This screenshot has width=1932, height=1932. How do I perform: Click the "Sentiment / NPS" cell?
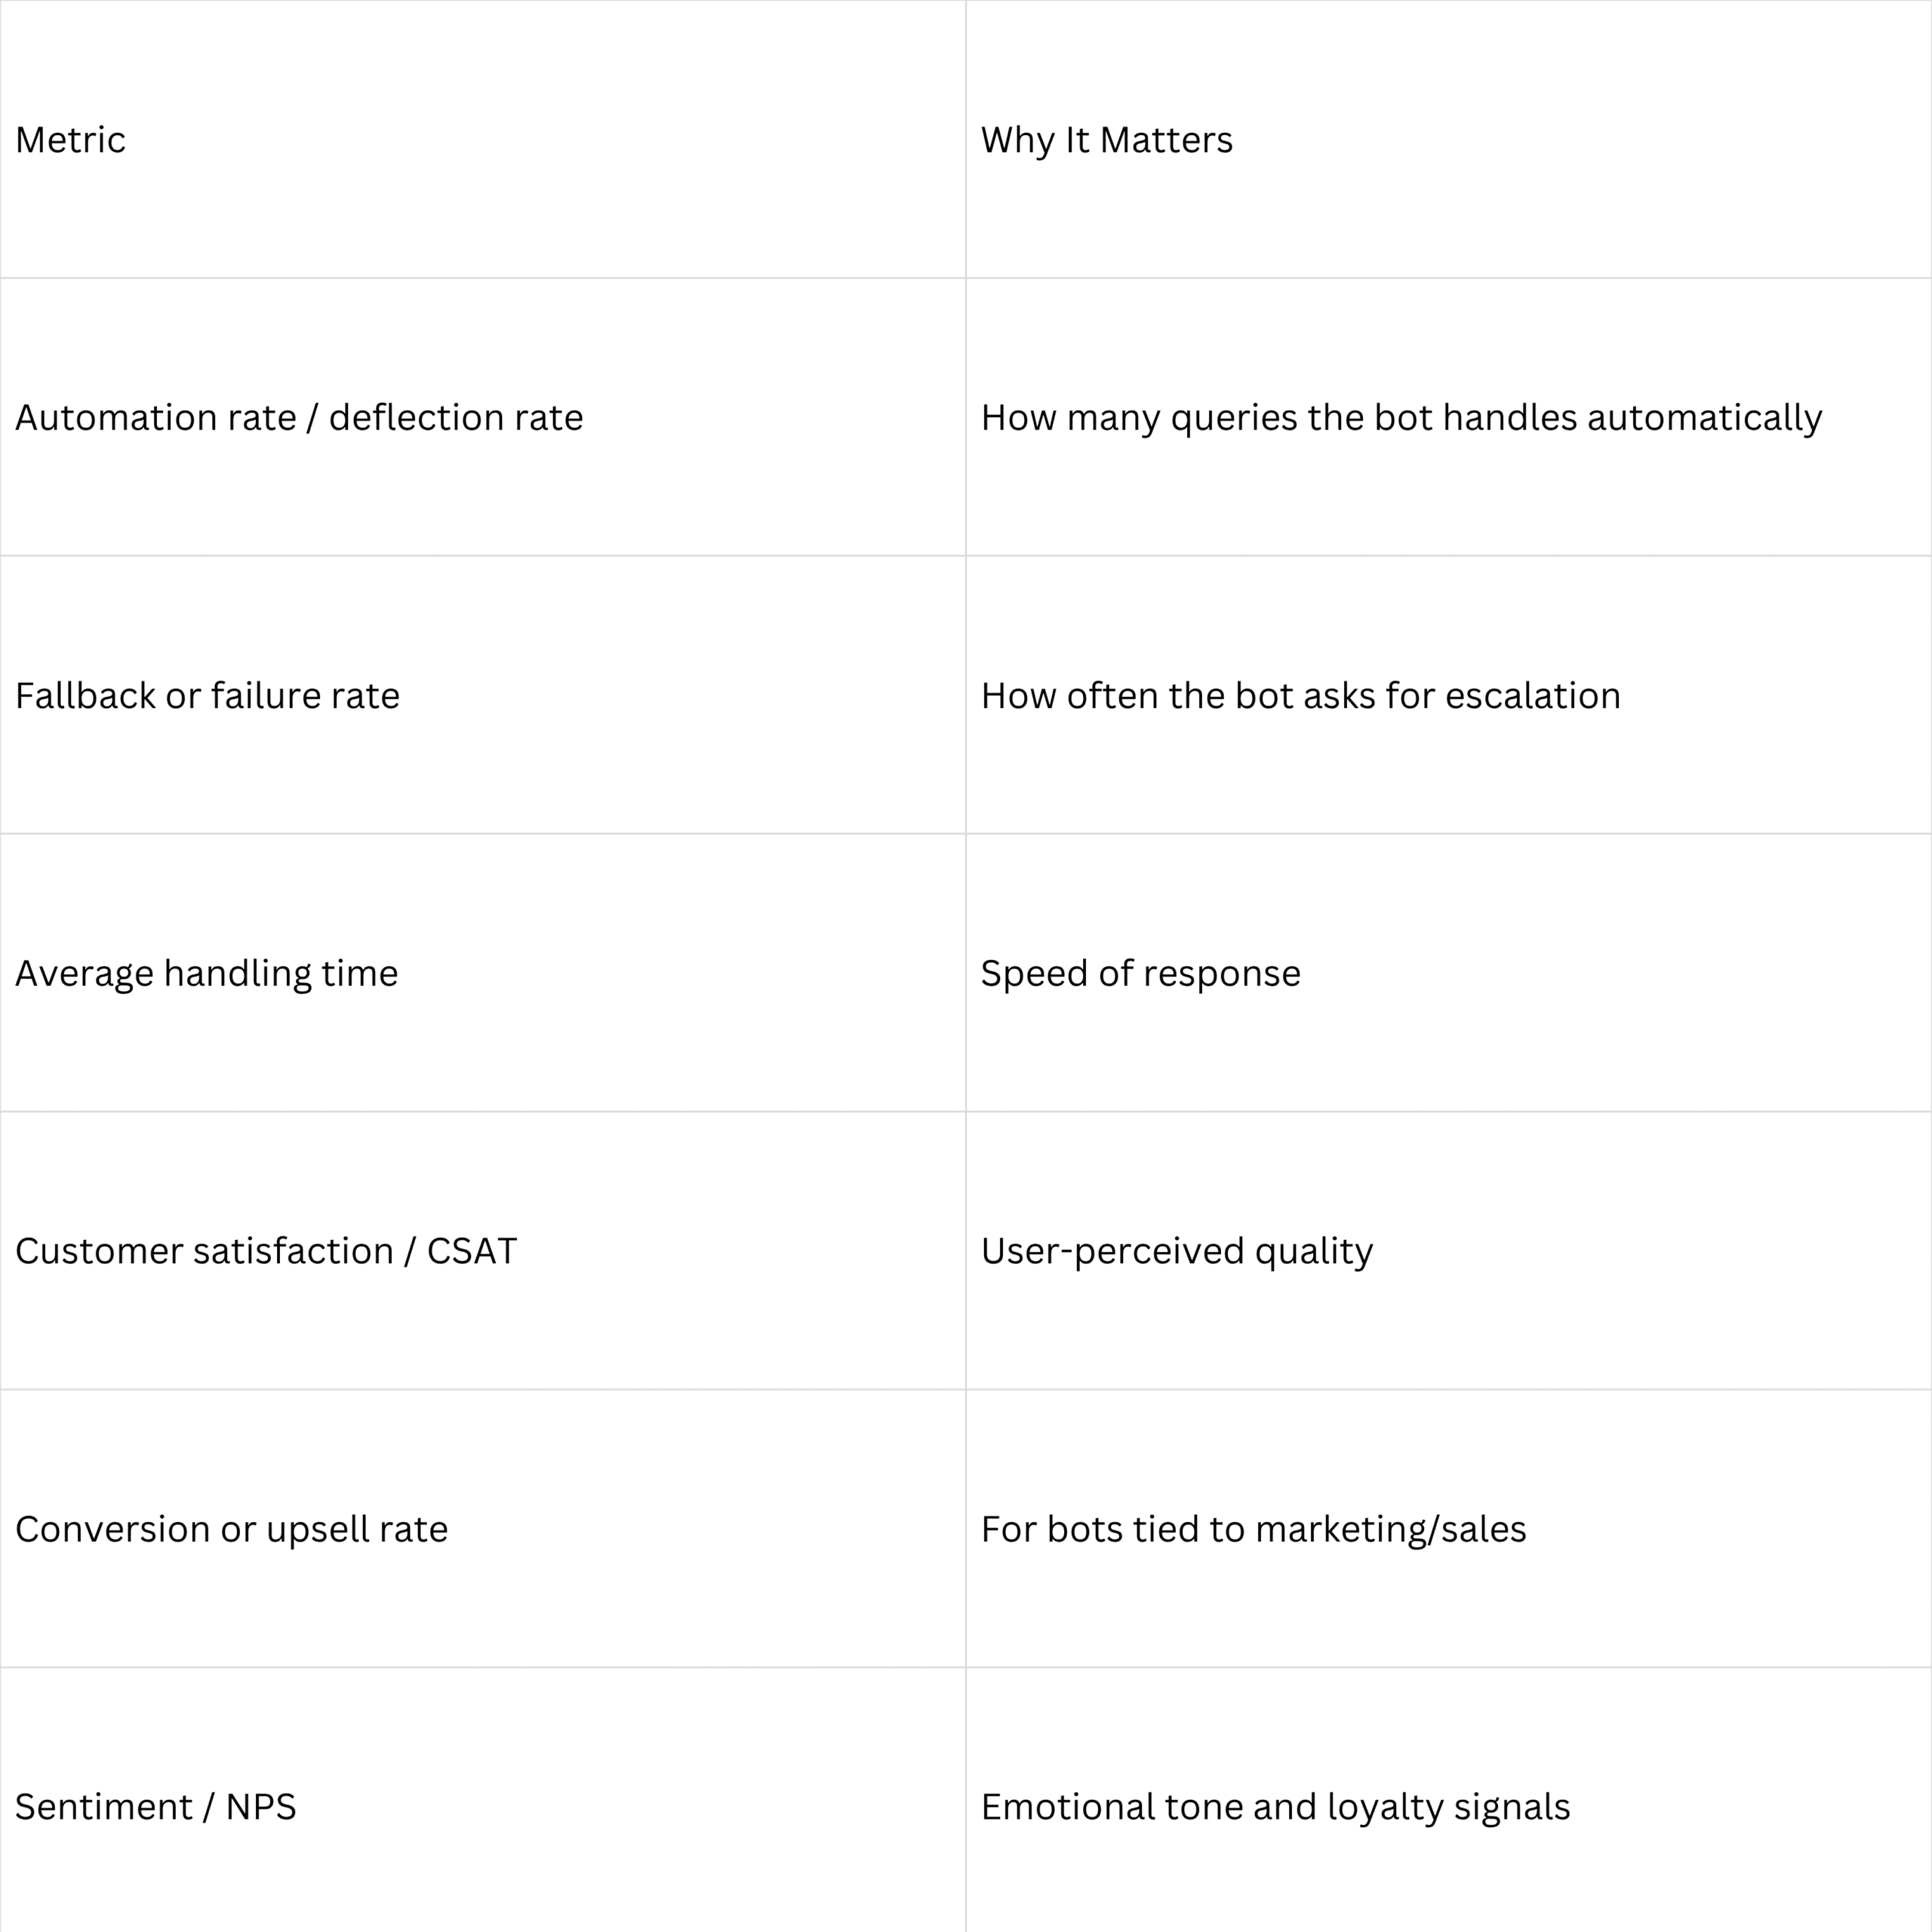(x=155, y=1807)
